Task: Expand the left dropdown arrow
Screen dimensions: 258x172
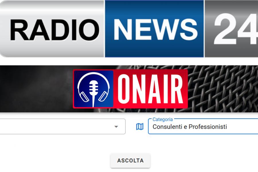Action: [x=116, y=127]
